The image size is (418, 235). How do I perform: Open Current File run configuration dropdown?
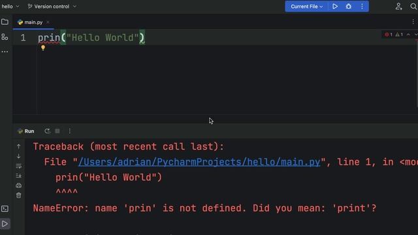pyautogui.click(x=306, y=7)
